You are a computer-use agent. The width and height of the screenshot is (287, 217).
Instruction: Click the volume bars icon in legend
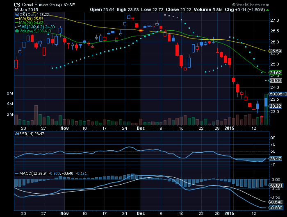coord(17,31)
